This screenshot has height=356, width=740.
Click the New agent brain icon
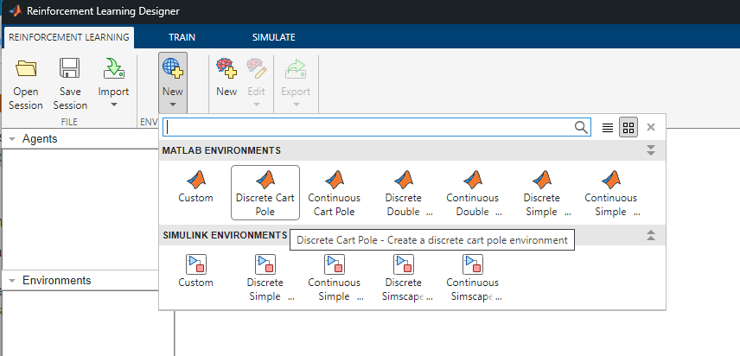pos(226,71)
